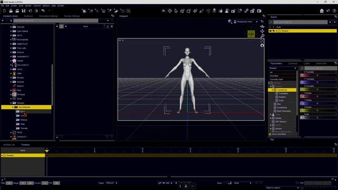Click the Content Library search magnifier icon
This screenshot has height=190, width=338.
(x=11, y=21)
